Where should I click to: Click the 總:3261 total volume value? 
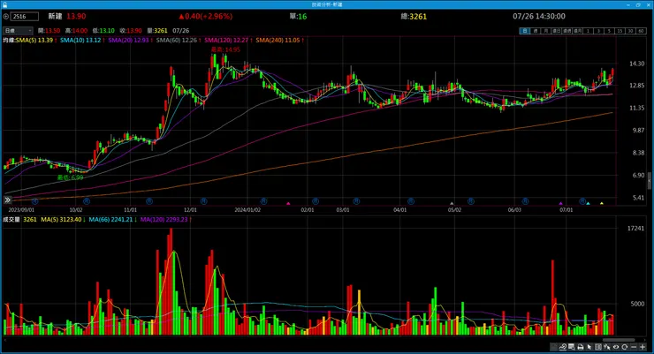click(x=414, y=16)
